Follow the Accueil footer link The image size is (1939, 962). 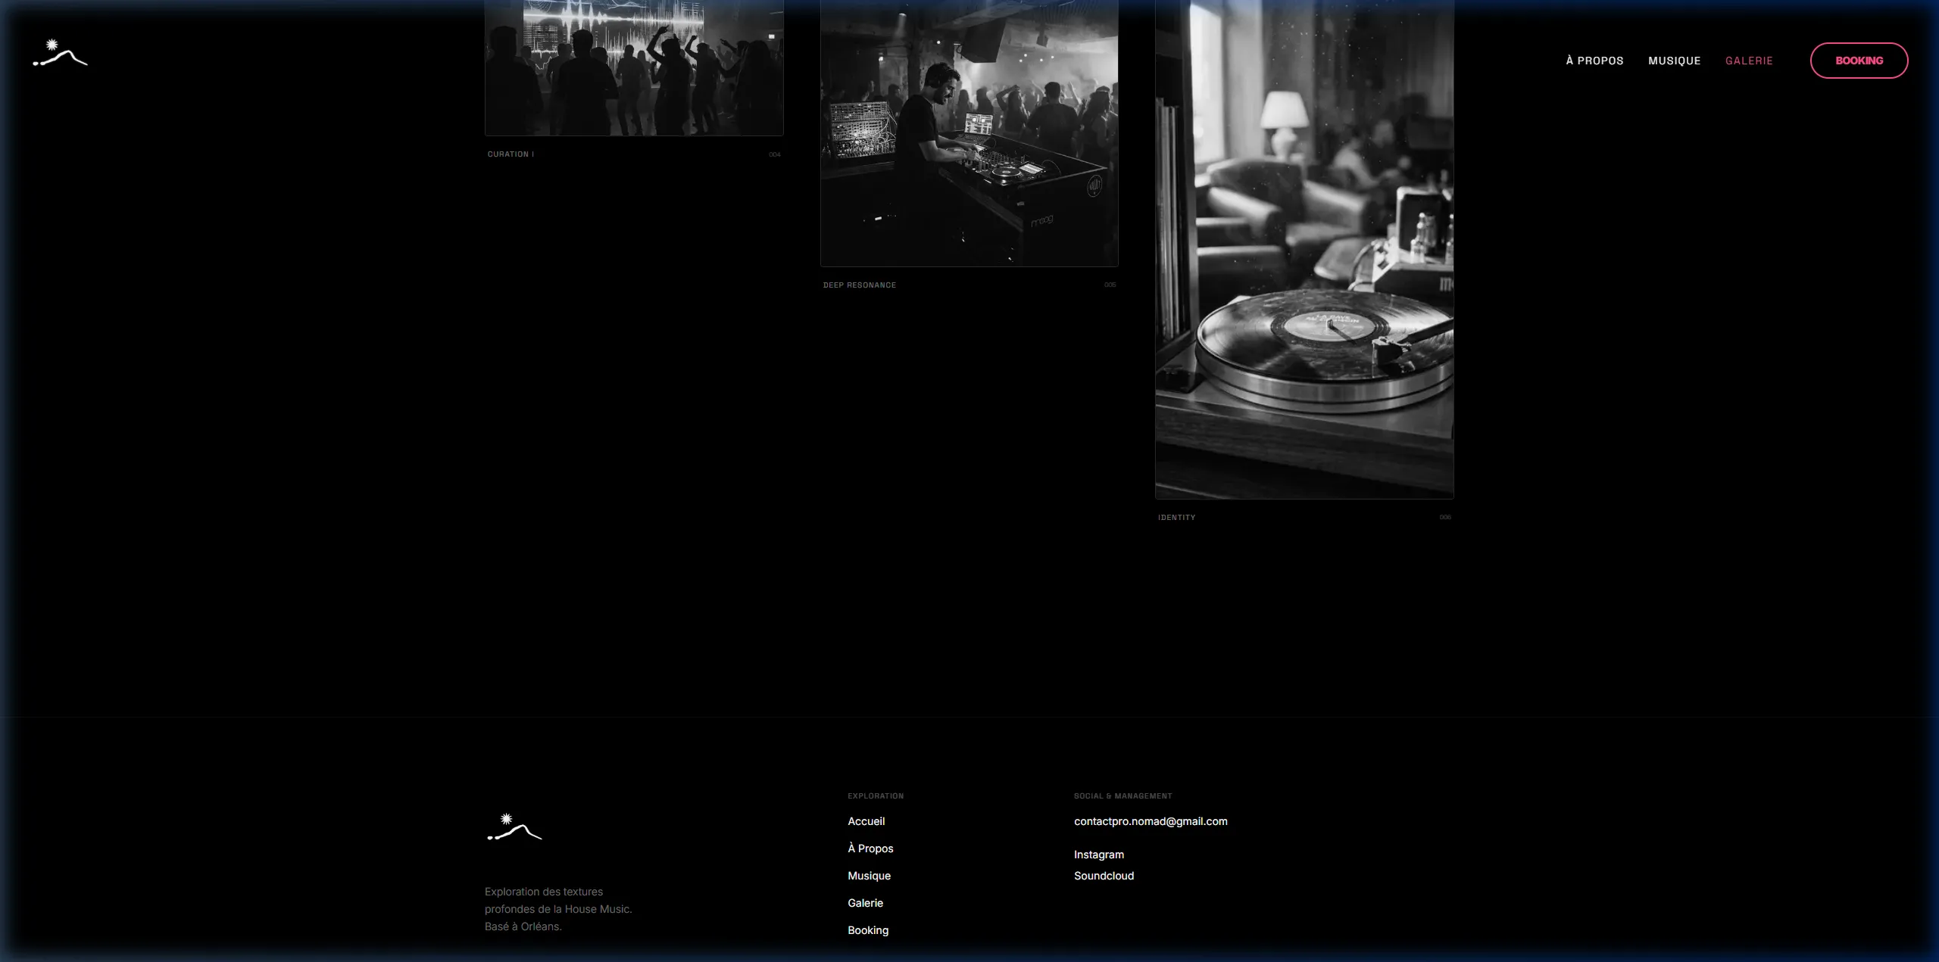866,821
